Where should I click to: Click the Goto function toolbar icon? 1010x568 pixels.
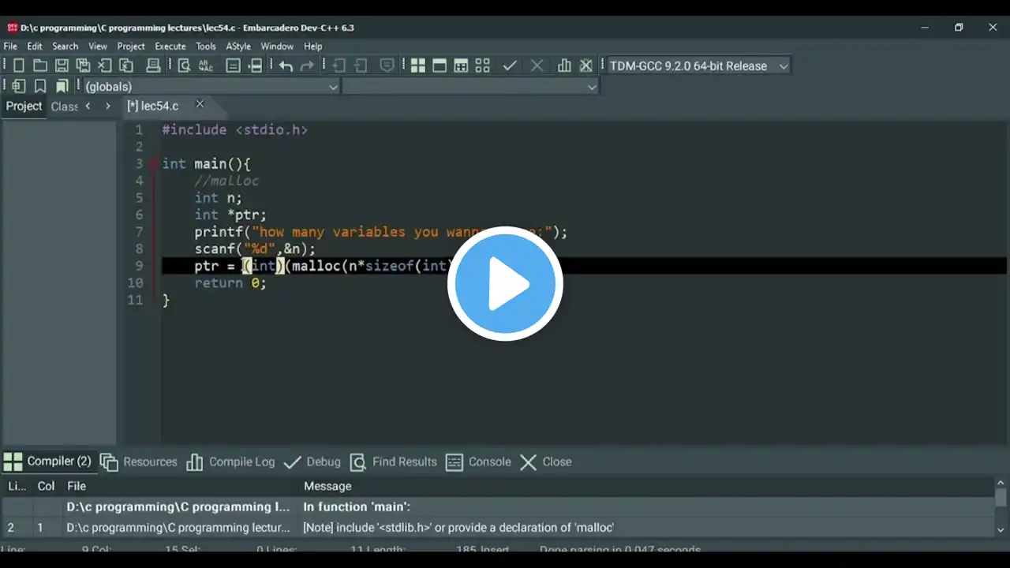coord(234,65)
